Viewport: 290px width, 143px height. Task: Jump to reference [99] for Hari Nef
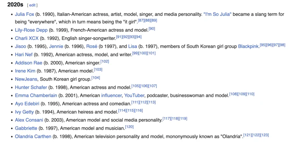(136, 53)
